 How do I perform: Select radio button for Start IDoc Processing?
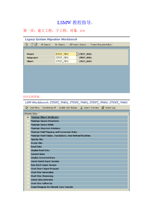click(x=28, y=176)
